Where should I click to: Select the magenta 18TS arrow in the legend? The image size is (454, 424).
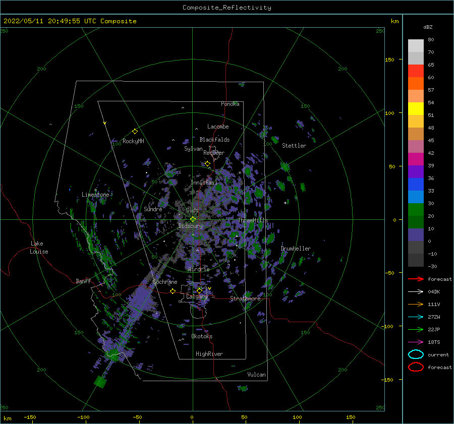(416, 342)
